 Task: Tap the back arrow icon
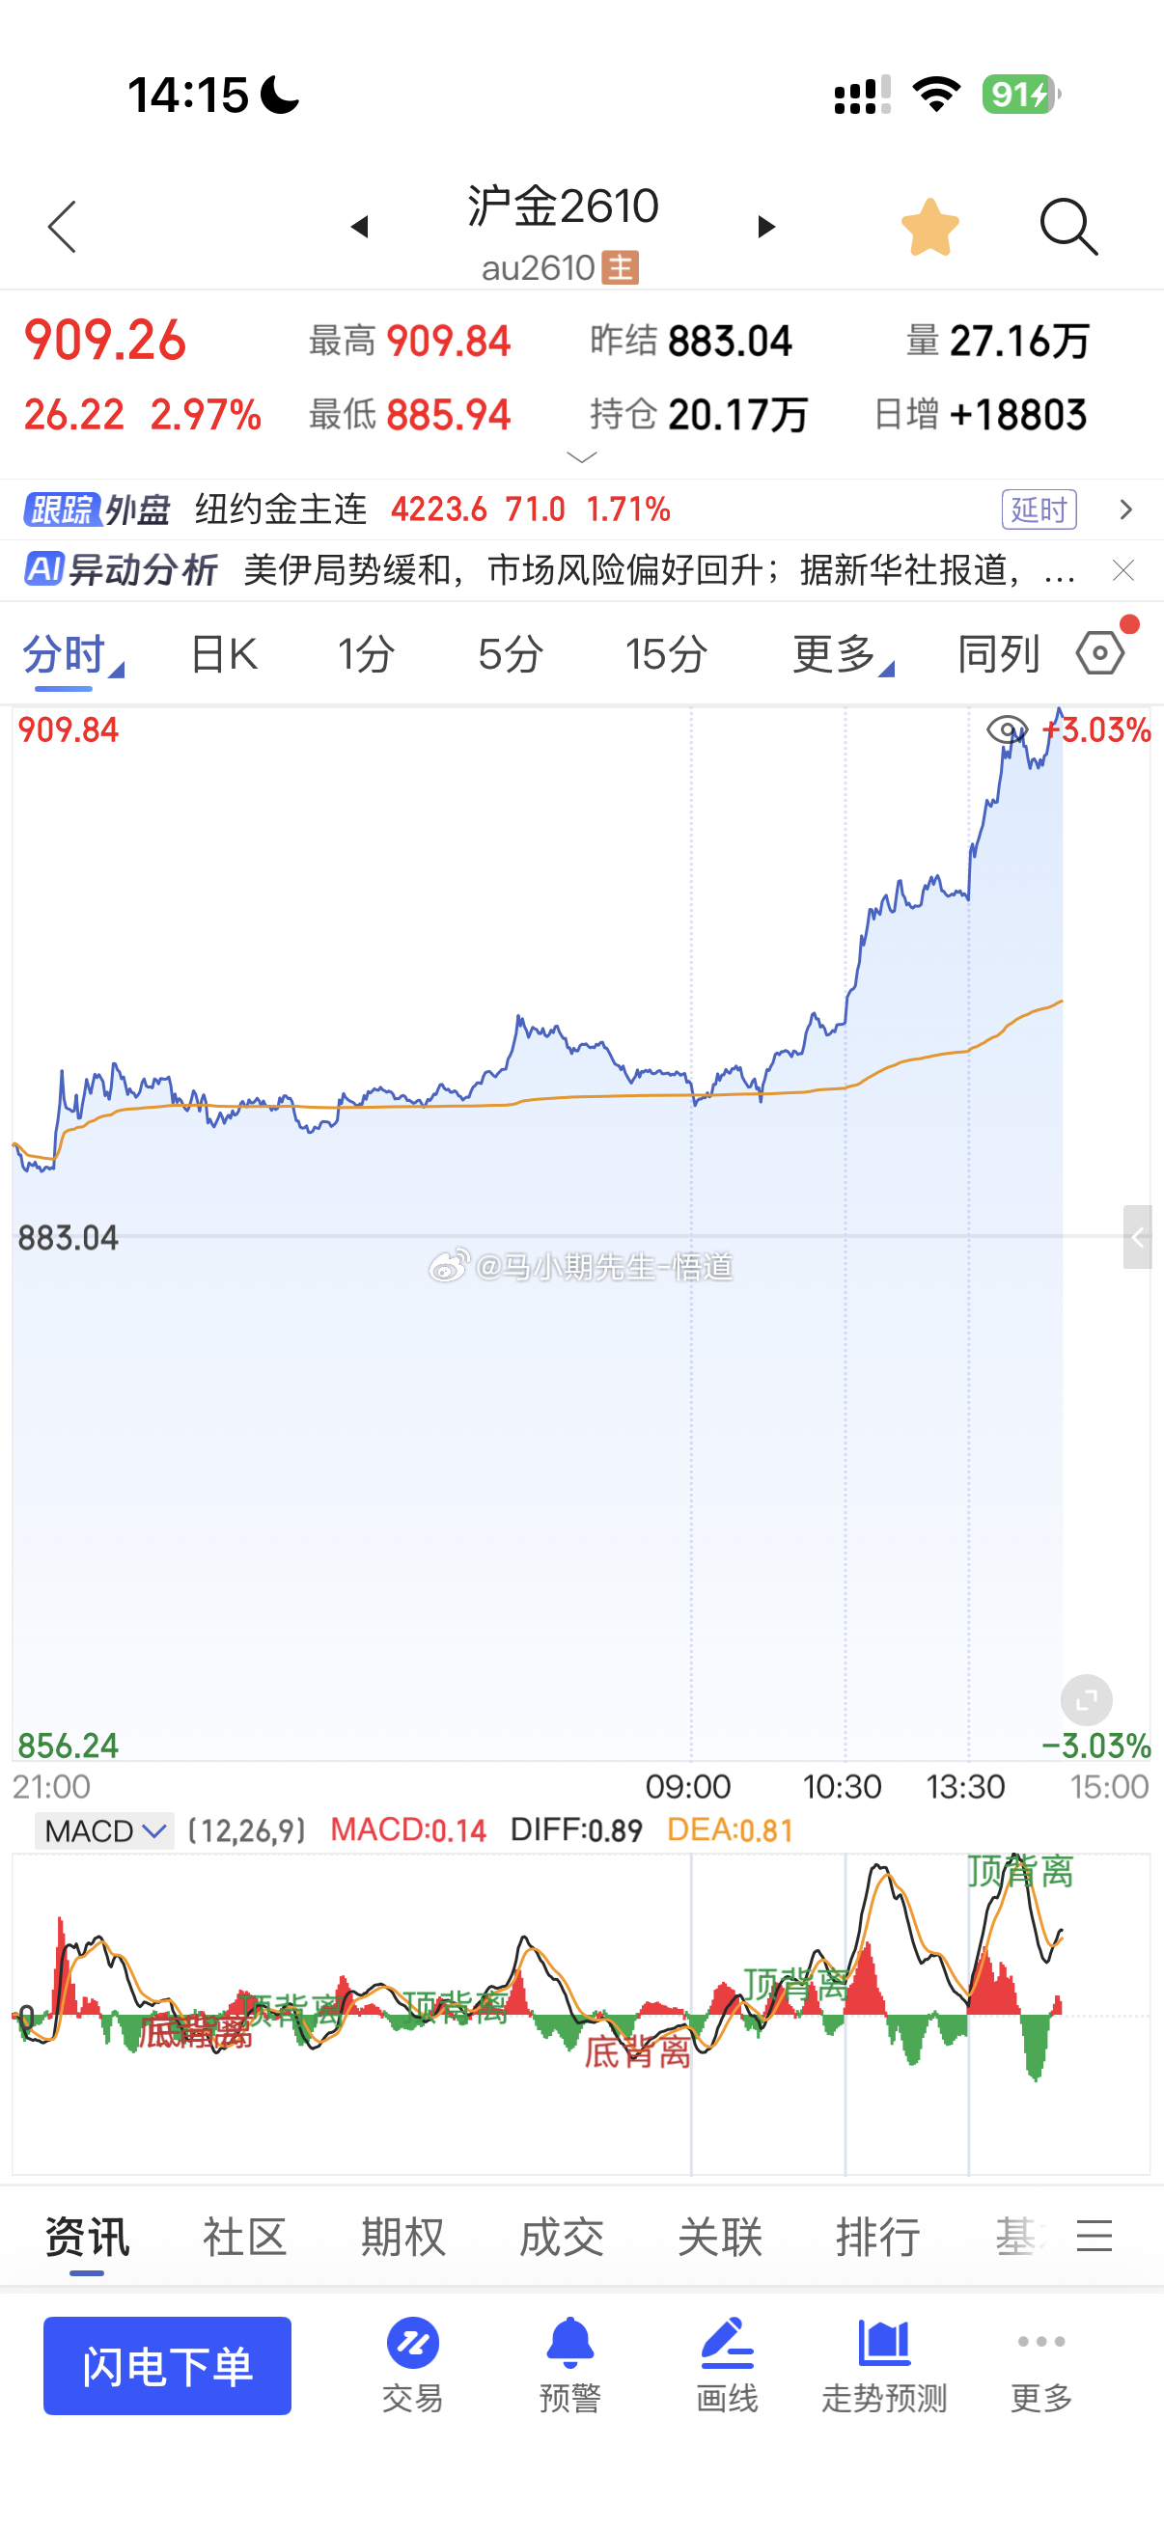(62, 227)
